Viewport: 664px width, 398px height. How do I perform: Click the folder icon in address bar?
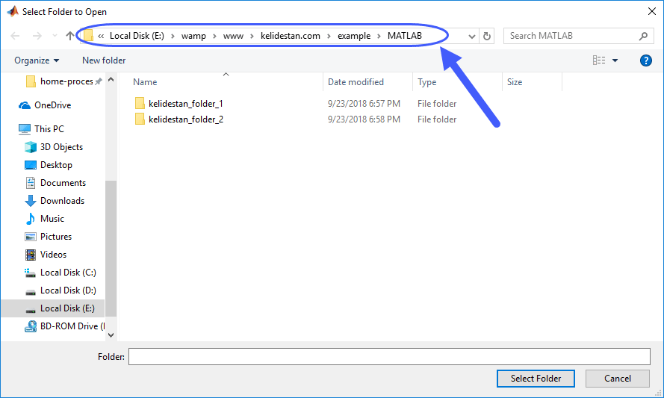(88, 36)
